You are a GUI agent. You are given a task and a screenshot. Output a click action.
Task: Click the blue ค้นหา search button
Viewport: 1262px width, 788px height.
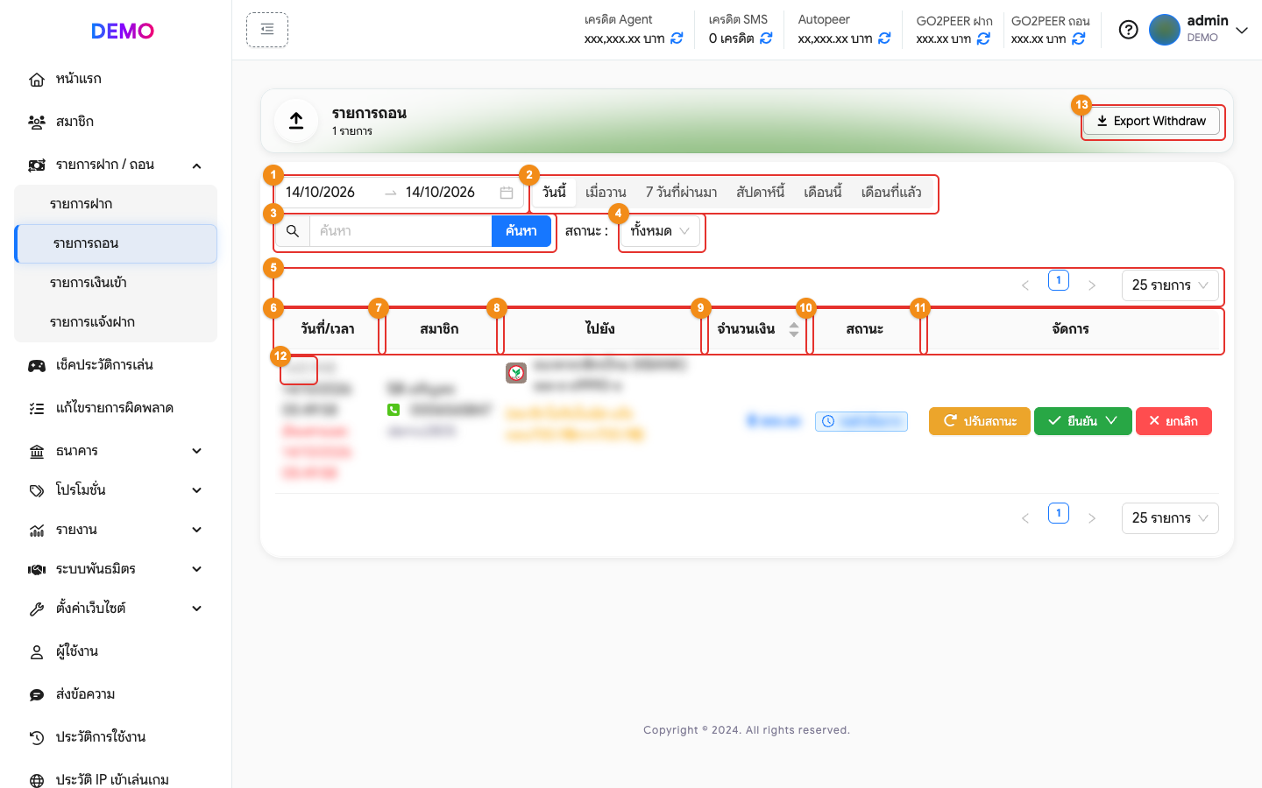point(521,231)
